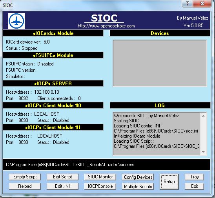Select the 'Welcome to SIOC by Manuel Vélez' log line
Image resolution: width=215 pixels, height=198 pixels.
(x=146, y=116)
